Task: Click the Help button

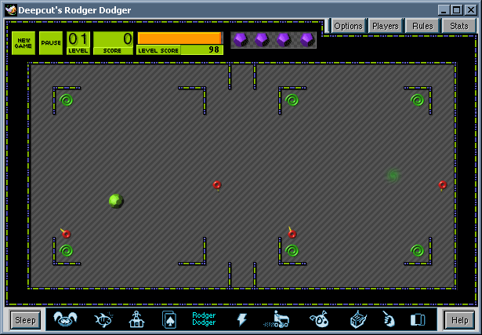Action: 458,319
